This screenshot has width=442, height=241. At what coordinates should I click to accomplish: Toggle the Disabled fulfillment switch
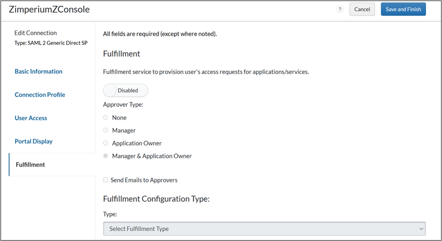125,90
